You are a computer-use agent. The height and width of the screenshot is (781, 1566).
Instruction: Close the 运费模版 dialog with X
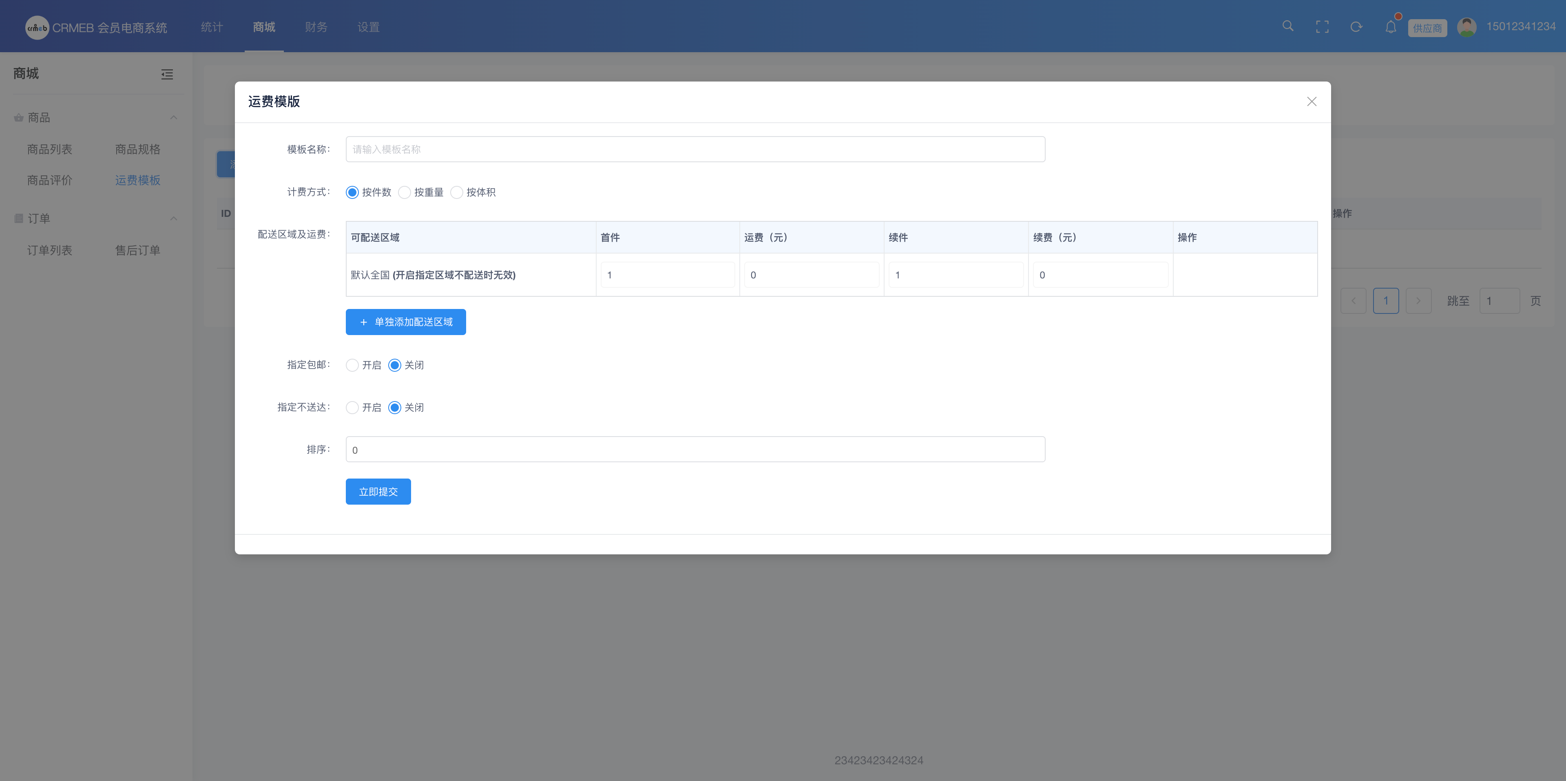click(1311, 101)
